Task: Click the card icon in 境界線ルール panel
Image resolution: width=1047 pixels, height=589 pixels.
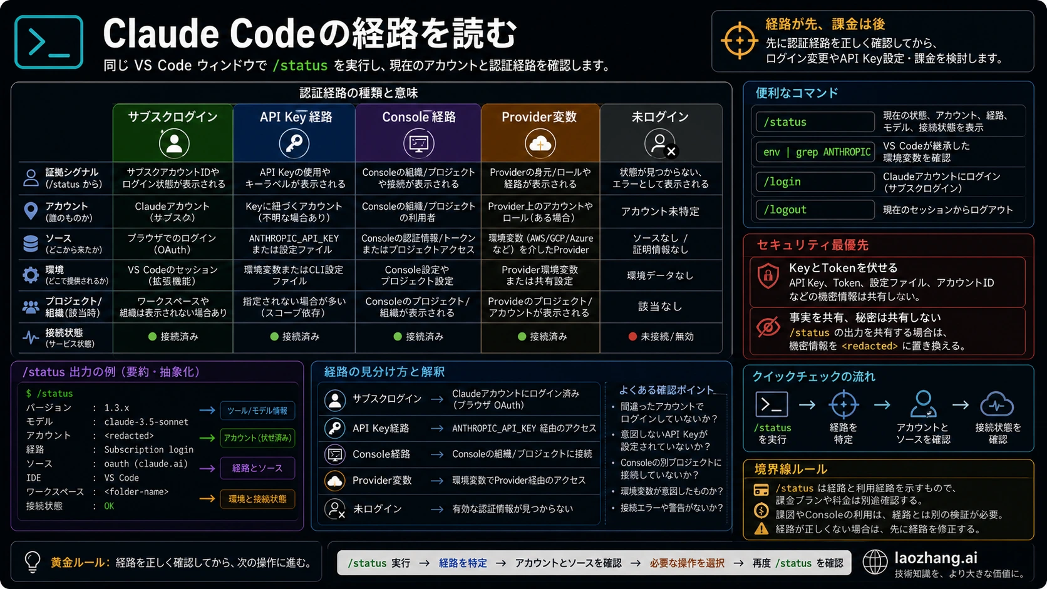Action: pyautogui.click(x=761, y=489)
